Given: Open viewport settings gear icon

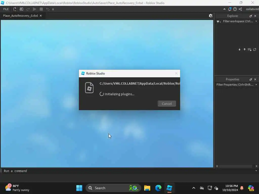Looking at the screenshot, I should pyautogui.click(x=211, y=16).
